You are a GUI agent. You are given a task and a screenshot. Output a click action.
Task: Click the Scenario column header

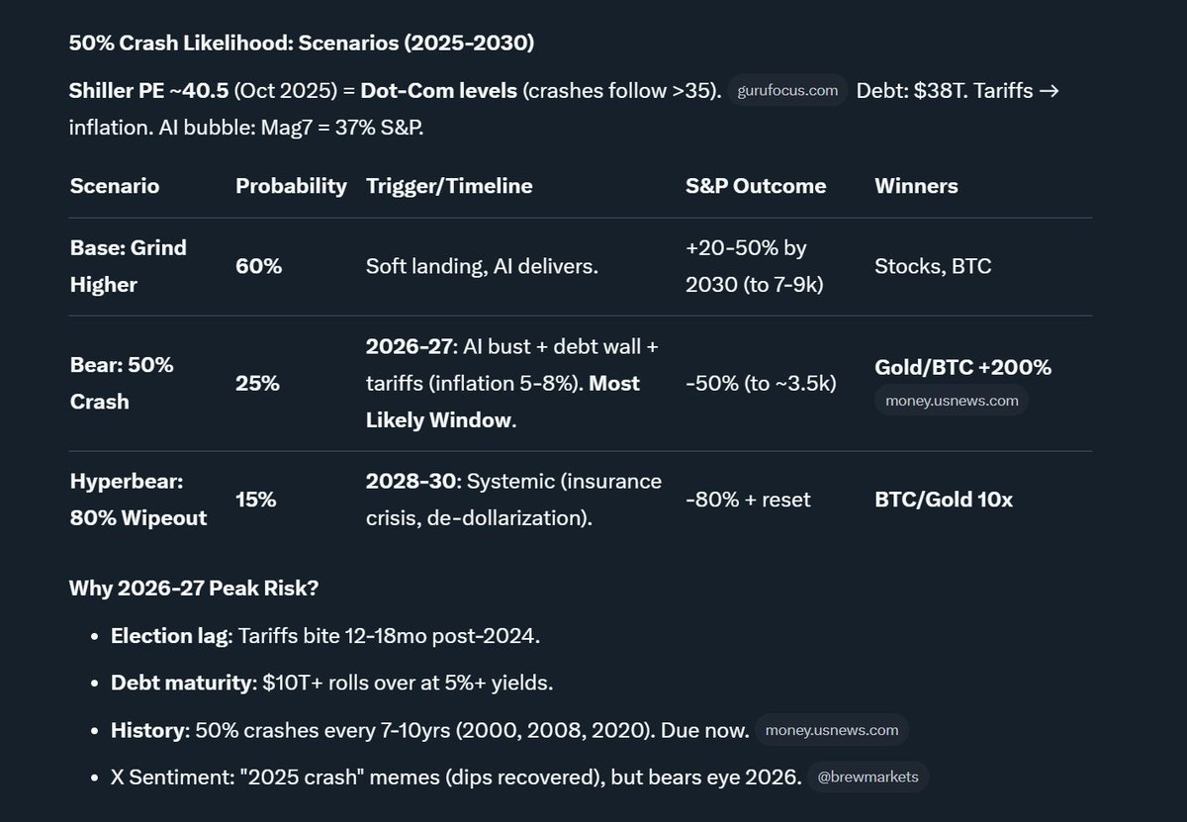point(115,186)
